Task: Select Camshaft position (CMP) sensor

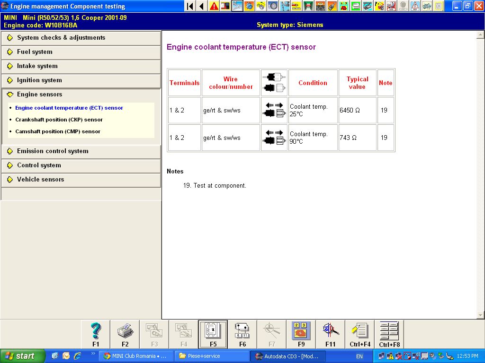Action: (58, 131)
